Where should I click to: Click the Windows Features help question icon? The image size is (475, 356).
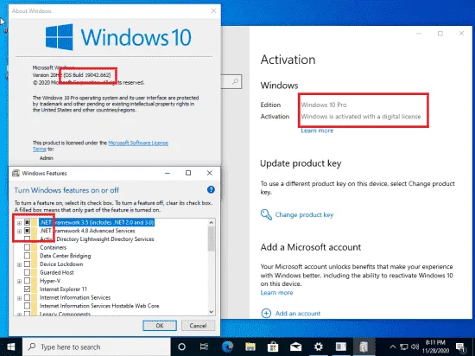[211, 190]
